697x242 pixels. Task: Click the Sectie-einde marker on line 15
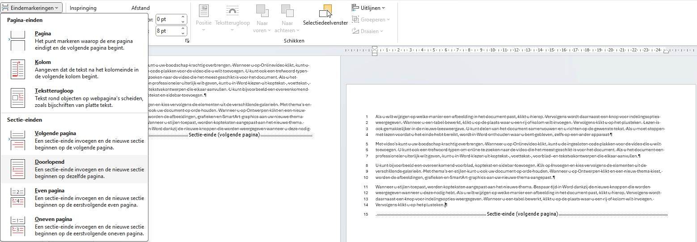tap(522, 214)
